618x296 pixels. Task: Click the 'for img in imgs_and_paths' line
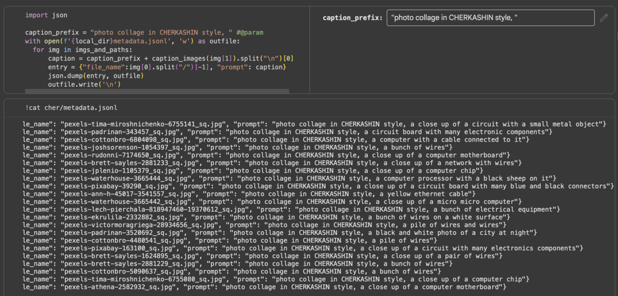click(82, 50)
